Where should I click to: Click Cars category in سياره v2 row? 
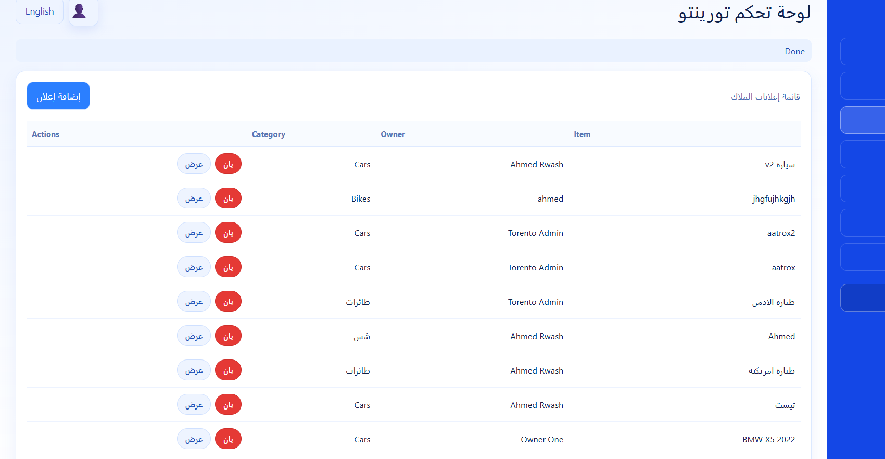(362, 165)
